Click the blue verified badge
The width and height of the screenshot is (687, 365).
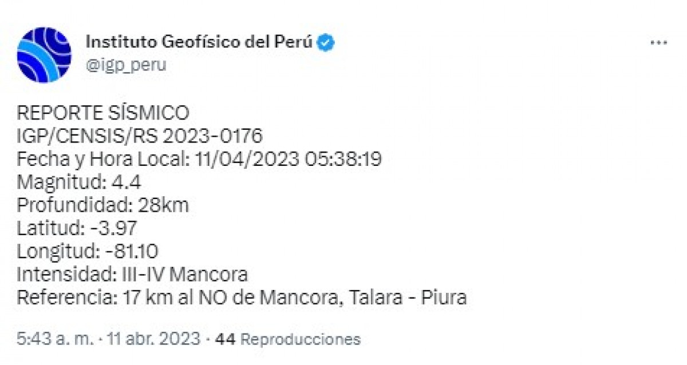[327, 42]
